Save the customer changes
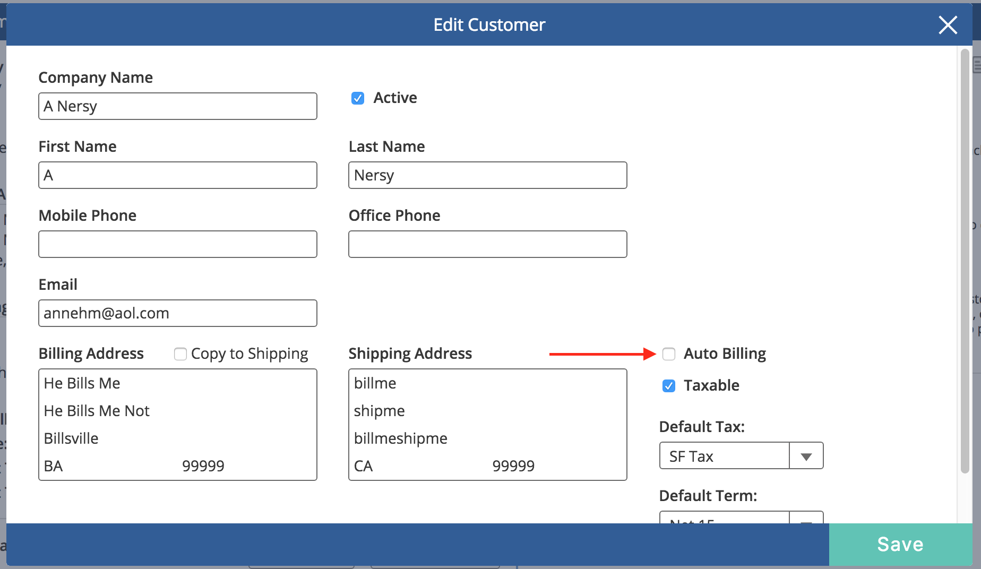 (900, 544)
